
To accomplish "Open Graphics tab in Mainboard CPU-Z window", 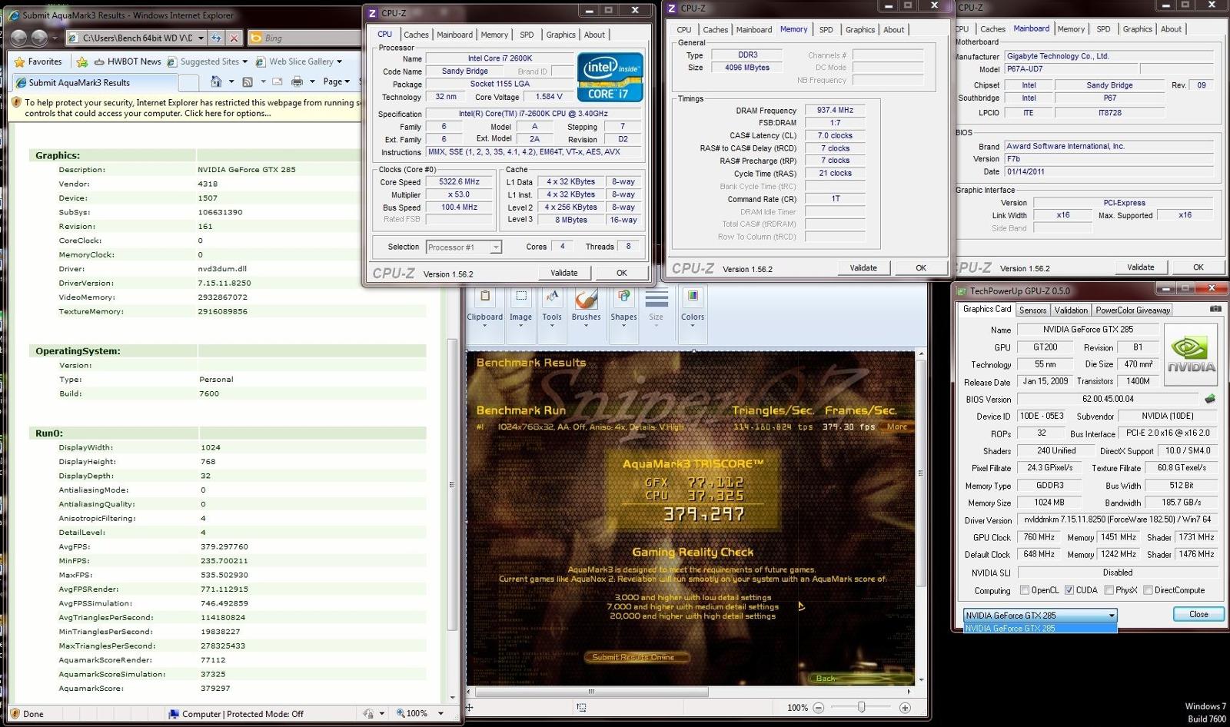I will coord(1137,29).
